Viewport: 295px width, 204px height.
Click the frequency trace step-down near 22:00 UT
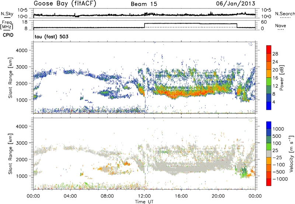pos(237,25)
